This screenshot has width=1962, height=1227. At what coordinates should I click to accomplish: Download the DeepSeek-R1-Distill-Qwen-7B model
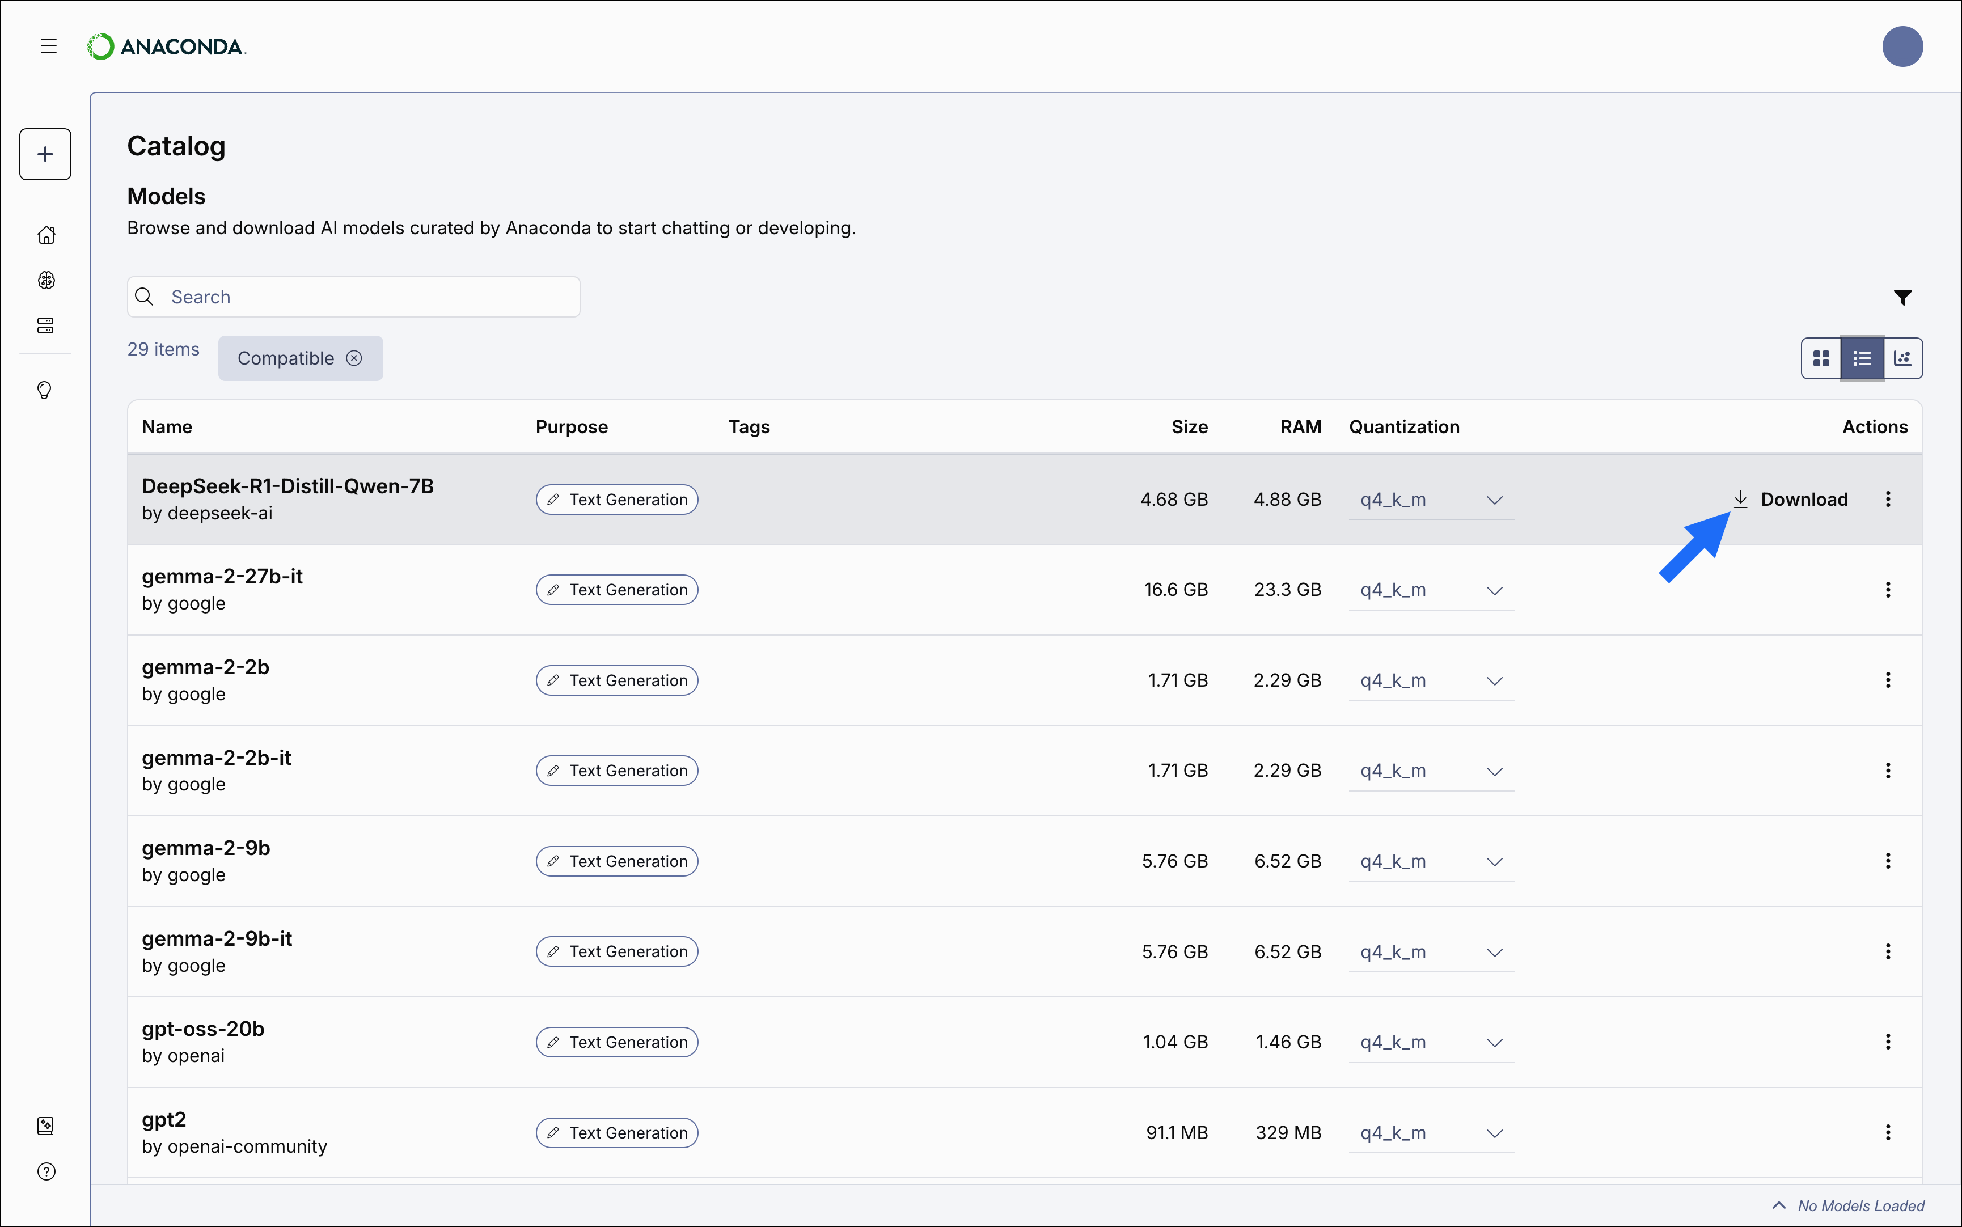[1791, 500]
